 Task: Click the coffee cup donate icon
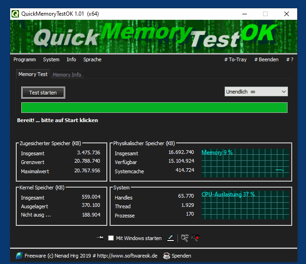pos(166,256)
